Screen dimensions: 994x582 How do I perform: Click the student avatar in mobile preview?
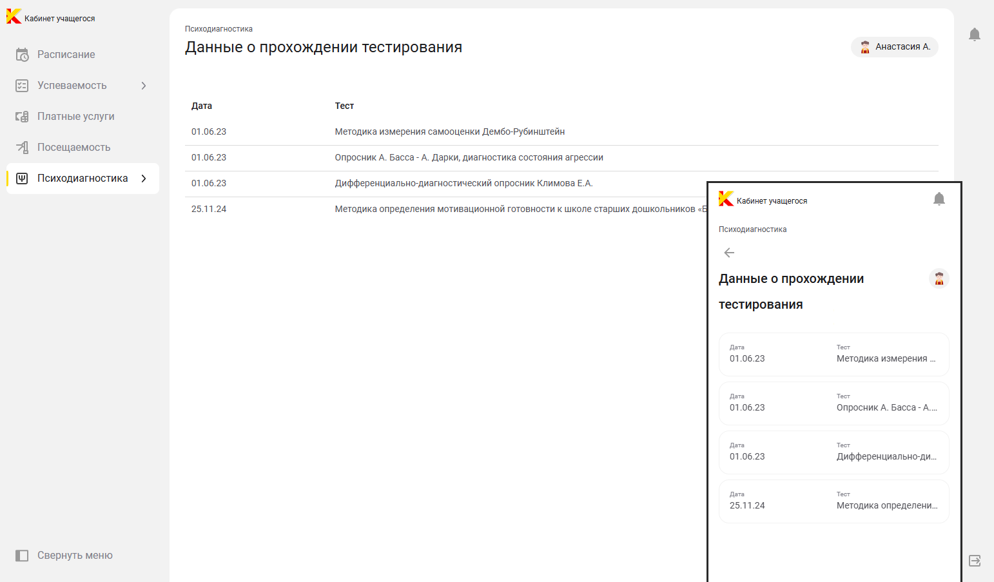(939, 278)
